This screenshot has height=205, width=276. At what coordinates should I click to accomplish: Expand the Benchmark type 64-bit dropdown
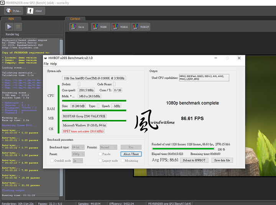click(x=78, y=147)
